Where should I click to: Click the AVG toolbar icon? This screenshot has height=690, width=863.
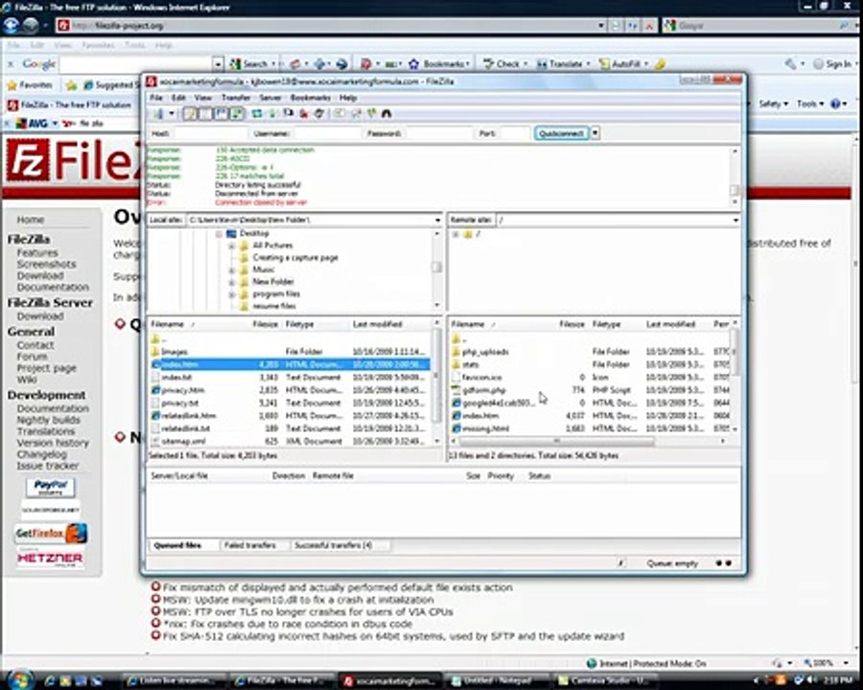(x=21, y=124)
